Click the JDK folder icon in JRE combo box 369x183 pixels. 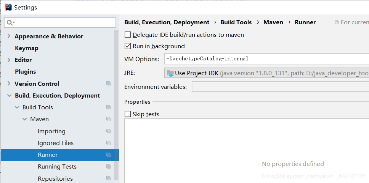coord(171,73)
